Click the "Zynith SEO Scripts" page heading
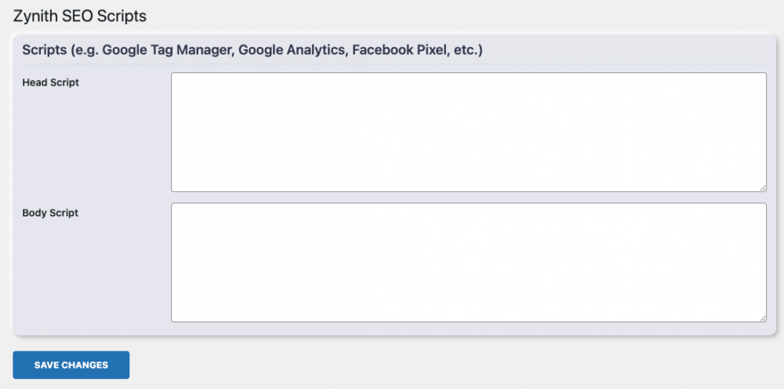The image size is (784, 389). coord(80,15)
